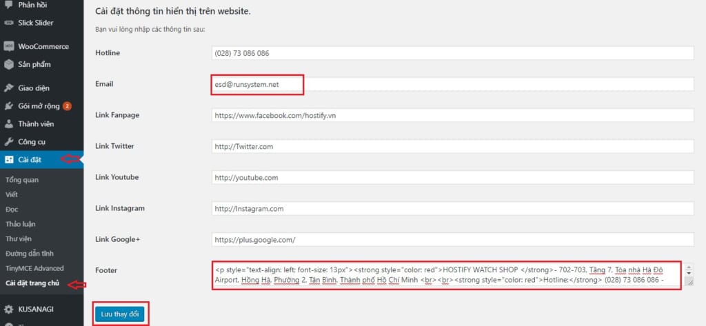Click the WooCommerce logo icon
The height and width of the screenshot is (326, 706).
click(x=8, y=46)
